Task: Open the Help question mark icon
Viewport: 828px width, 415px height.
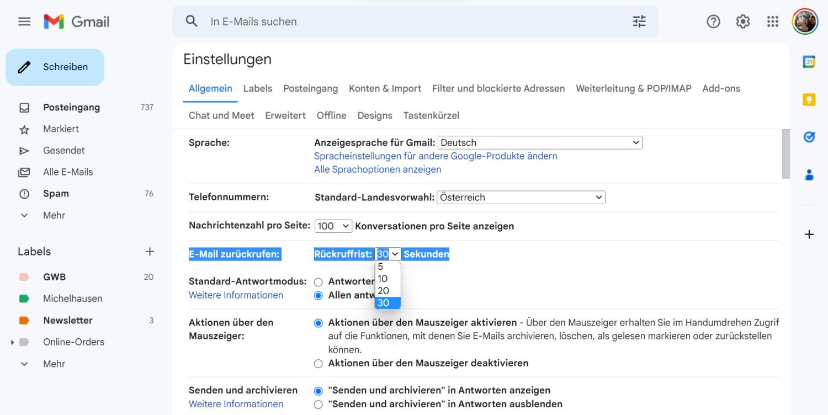Action: tap(713, 22)
